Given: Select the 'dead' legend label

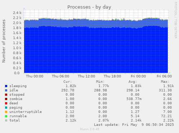Looking at the screenshot, I should click(14, 103).
